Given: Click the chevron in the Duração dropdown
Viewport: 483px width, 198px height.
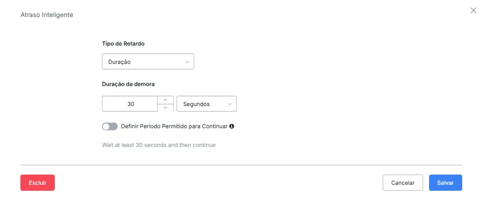Looking at the screenshot, I should coord(187,62).
